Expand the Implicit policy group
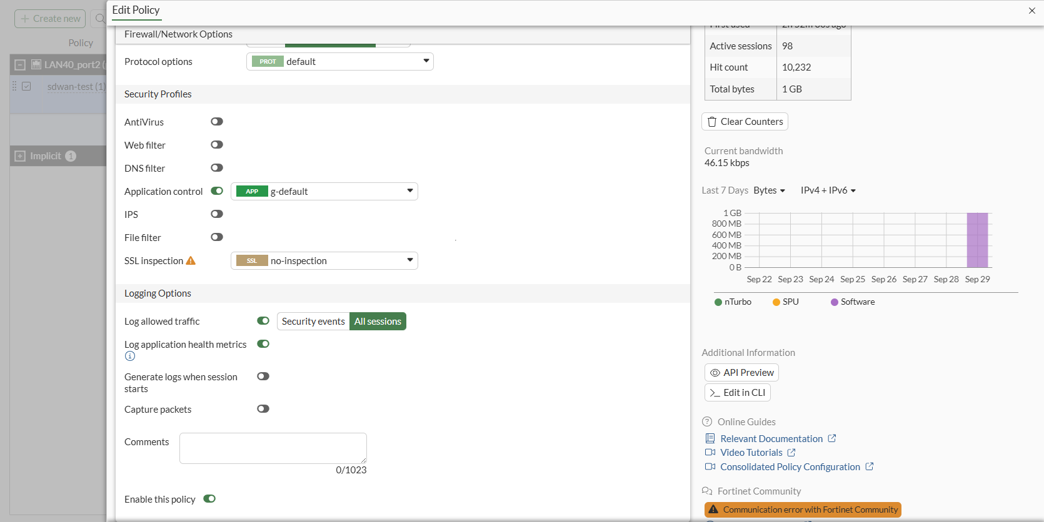1044x522 pixels. click(20, 156)
